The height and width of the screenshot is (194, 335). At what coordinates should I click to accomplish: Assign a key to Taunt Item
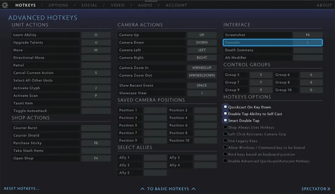click(96, 103)
